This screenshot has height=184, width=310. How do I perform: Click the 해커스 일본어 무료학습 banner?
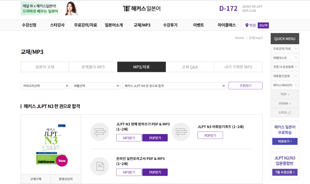285,134
